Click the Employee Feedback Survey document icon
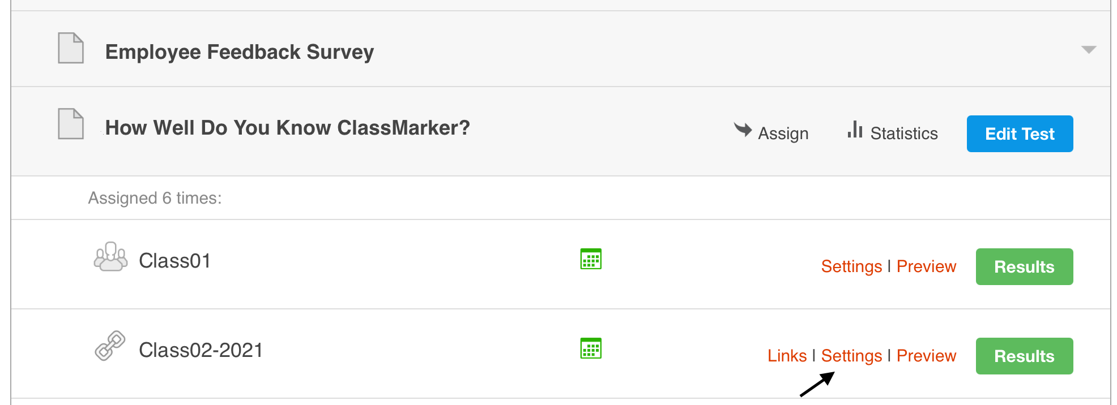The width and height of the screenshot is (1117, 405). point(71,48)
